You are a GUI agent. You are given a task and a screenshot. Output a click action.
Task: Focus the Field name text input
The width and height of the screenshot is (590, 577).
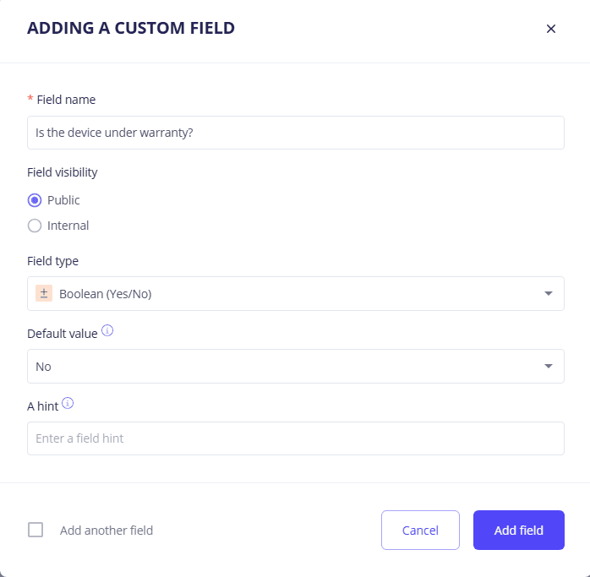295,133
